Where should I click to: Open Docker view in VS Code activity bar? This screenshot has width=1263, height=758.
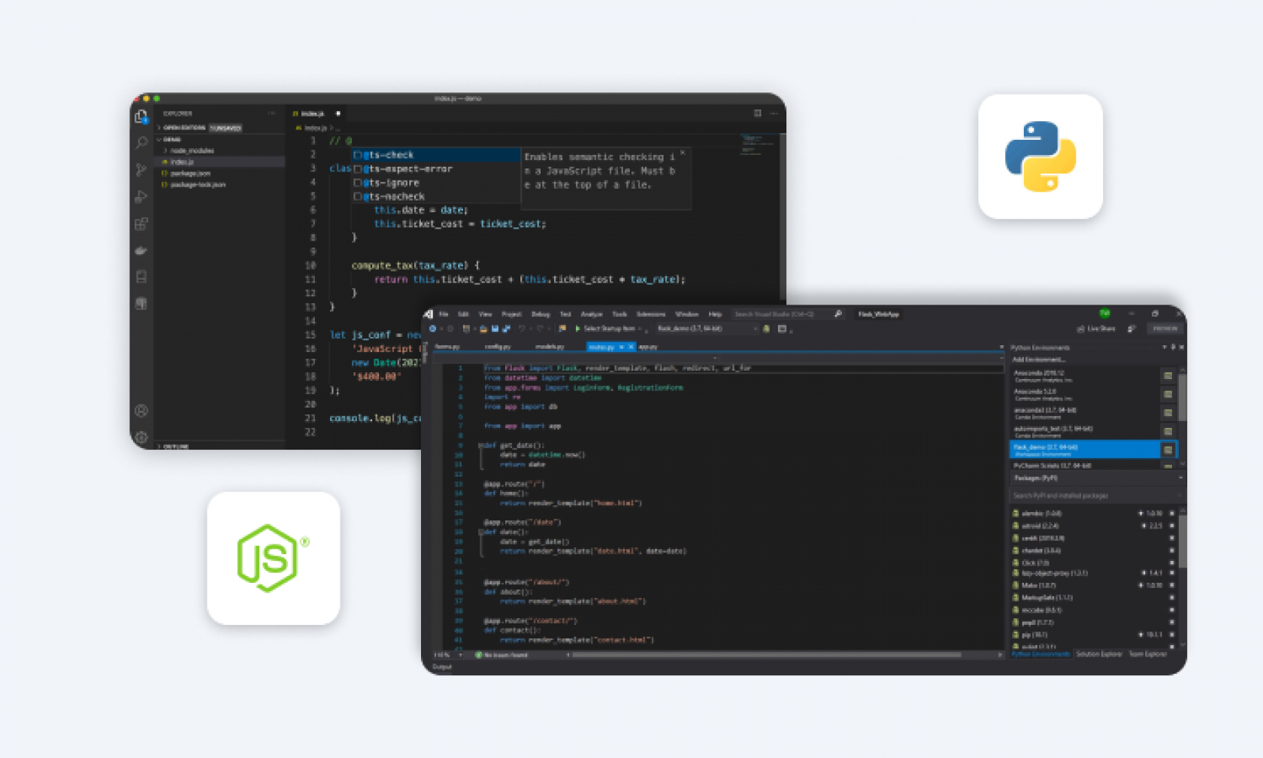click(x=141, y=250)
